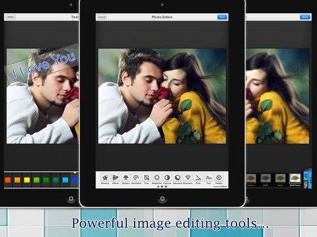317x237 pixels.
Task: Tap the center iPad home button
Action: [162, 199]
